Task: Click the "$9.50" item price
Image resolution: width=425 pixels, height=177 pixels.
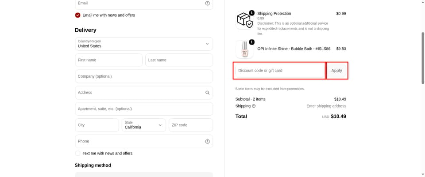Action: [341, 49]
